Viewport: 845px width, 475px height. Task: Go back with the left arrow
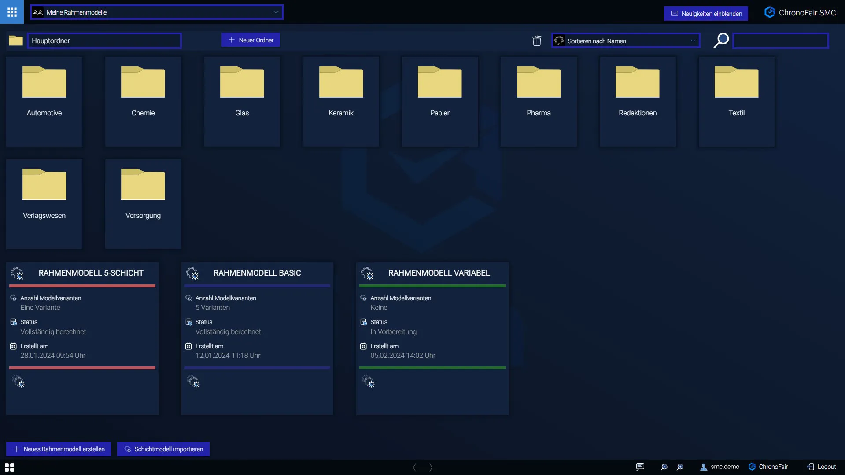414,467
